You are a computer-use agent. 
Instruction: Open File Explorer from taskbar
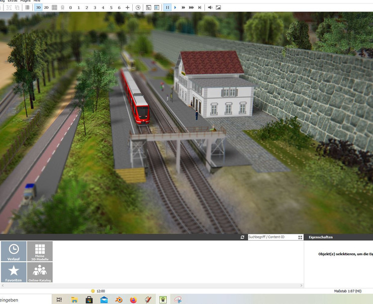click(x=74, y=300)
